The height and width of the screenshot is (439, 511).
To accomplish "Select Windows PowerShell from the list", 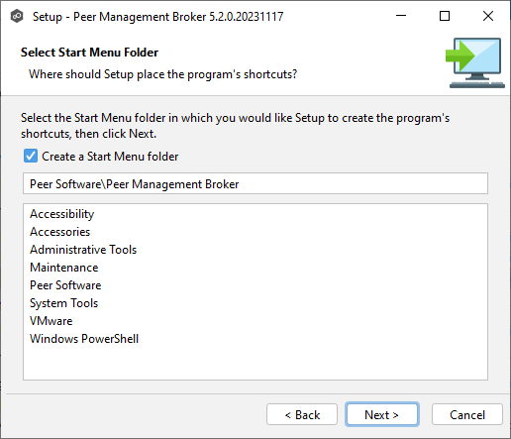I will [x=84, y=339].
